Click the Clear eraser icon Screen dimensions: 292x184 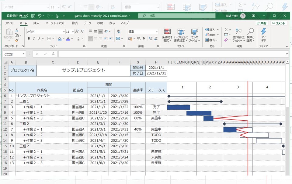pyautogui.click(x=226, y=40)
